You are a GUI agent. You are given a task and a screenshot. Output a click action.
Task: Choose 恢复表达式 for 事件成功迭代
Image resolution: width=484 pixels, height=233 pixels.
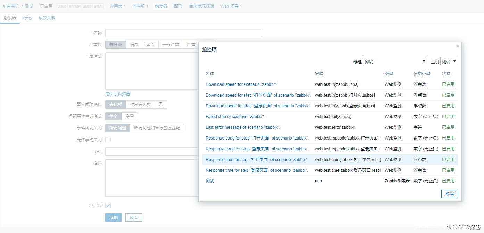tap(140, 105)
